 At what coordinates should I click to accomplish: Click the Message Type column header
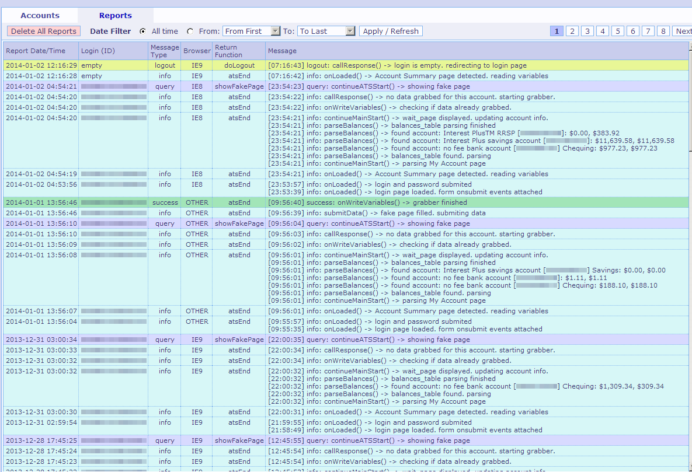[165, 51]
